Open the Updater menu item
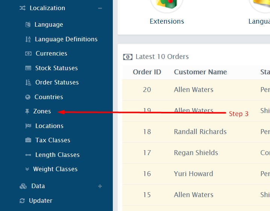270x211 pixels. pyautogui.click(x=41, y=201)
